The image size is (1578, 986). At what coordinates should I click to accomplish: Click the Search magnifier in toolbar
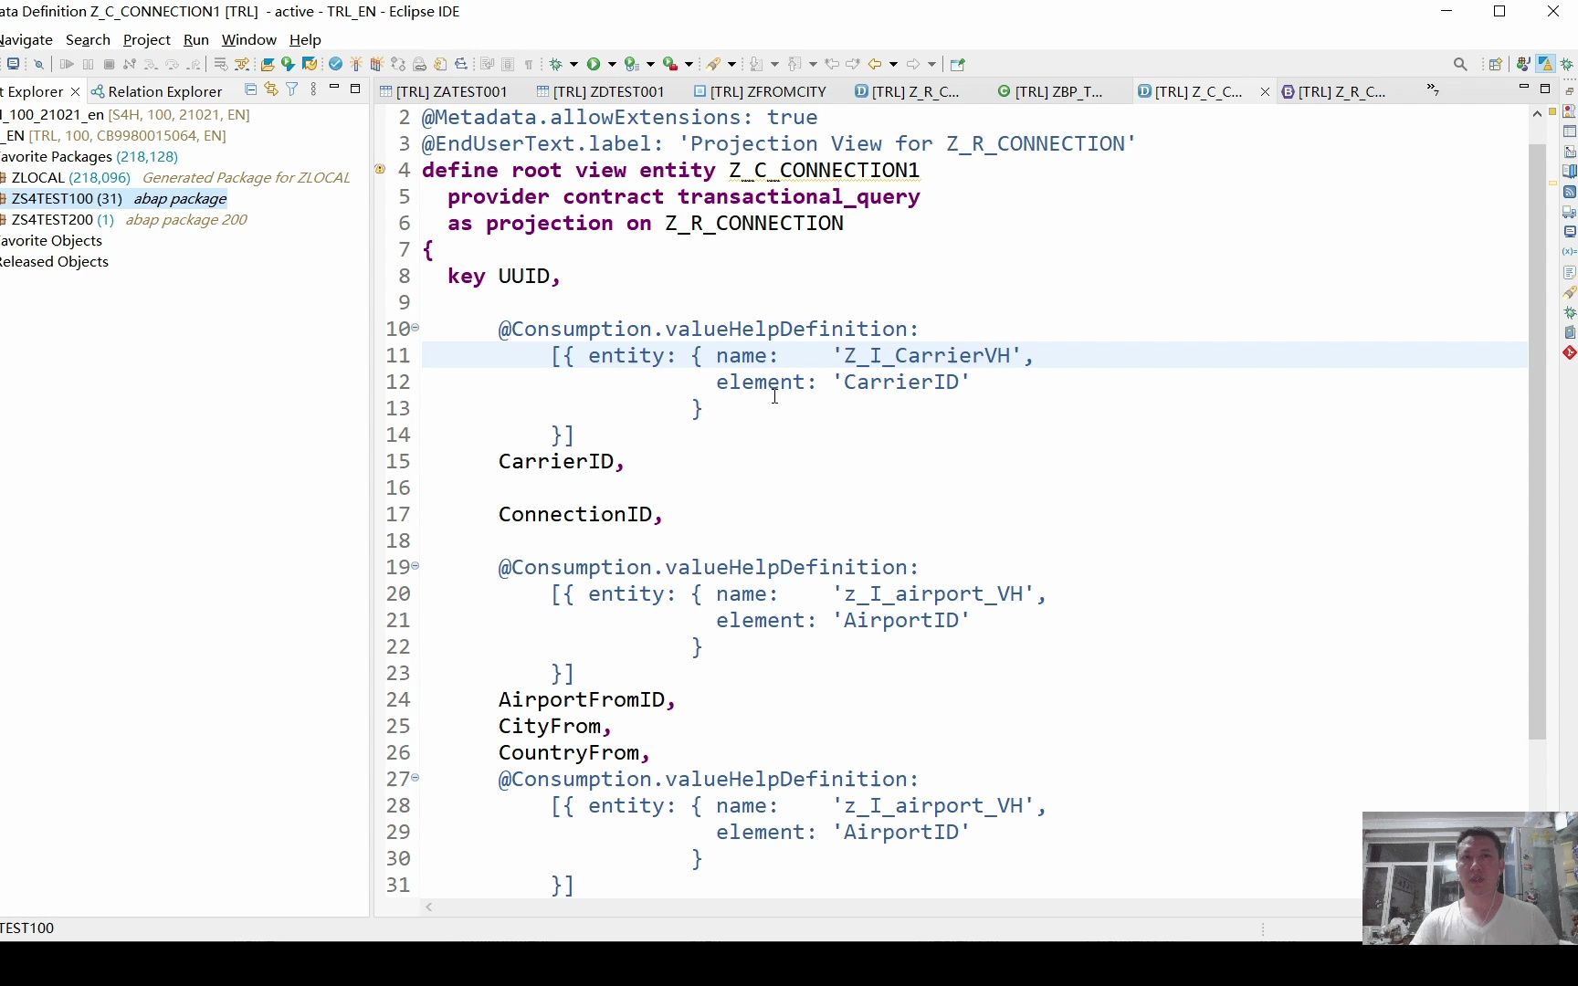pos(1460,64)
